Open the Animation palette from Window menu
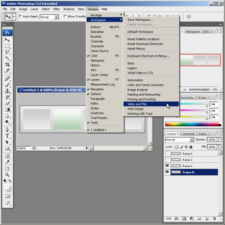This screenshot has height=225, width=225. pyautogui.click(x=105, y=32)
